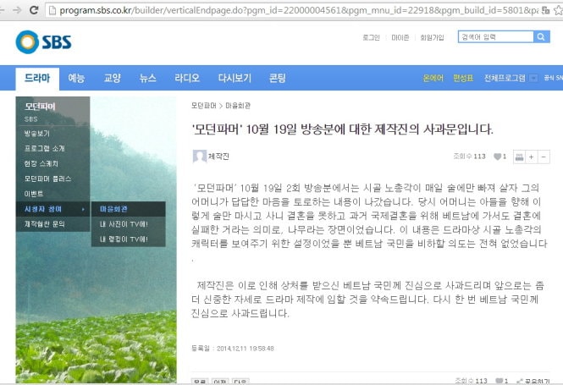Screen dimensions: 563x385
Task: Select 프로그램 소개 in sidebar menu
Action: [x=45, y=149]
